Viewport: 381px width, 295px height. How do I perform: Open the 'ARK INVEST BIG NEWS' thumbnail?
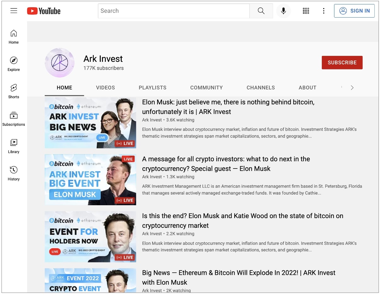(x=90, y=123)
